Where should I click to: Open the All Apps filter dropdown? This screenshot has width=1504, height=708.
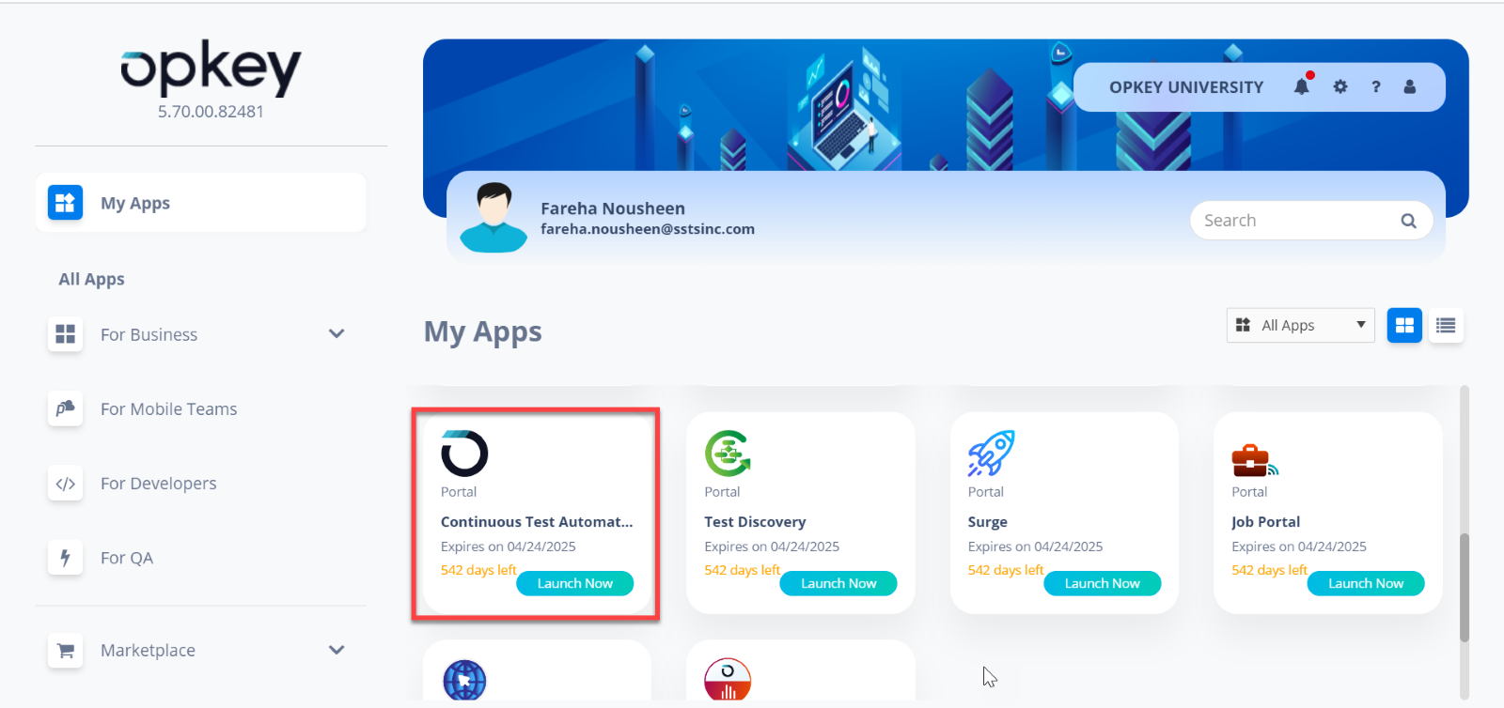[1300, 325]
